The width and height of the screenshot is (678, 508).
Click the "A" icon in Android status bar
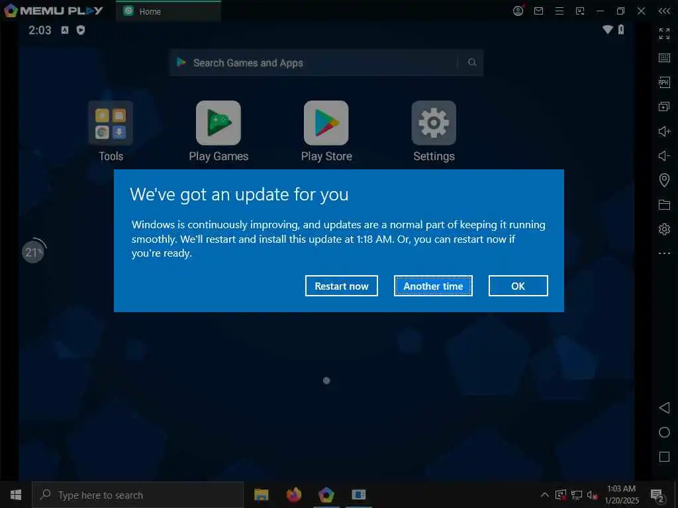coord(65,30)
